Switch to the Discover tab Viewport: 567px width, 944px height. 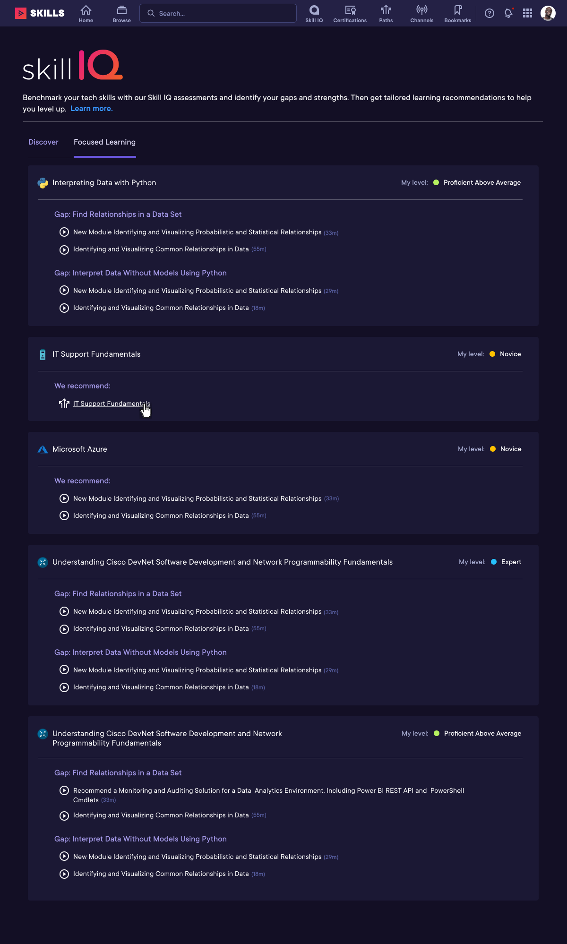click(43, 142)
